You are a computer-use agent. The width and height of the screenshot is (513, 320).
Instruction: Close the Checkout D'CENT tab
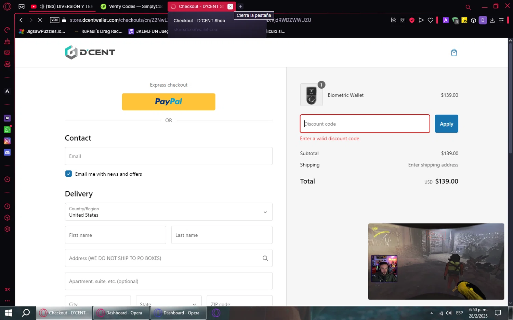(x=230, y=6)
